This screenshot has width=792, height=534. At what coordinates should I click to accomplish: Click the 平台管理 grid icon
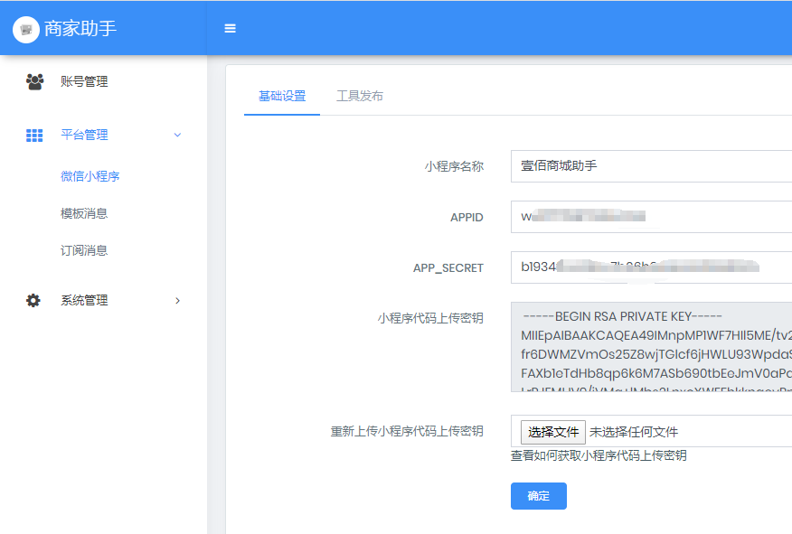pyautogui.click(x=34, y=136)
